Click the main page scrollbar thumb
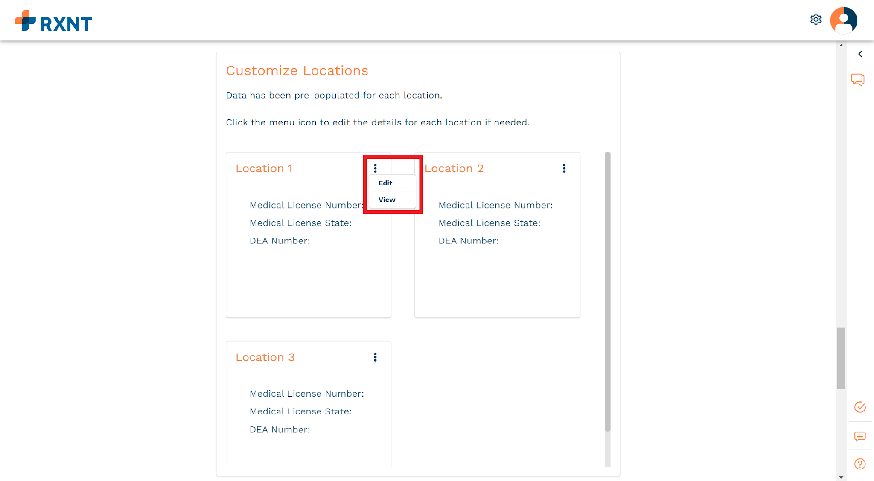The image size is (874, 481). tap(841, 358)
